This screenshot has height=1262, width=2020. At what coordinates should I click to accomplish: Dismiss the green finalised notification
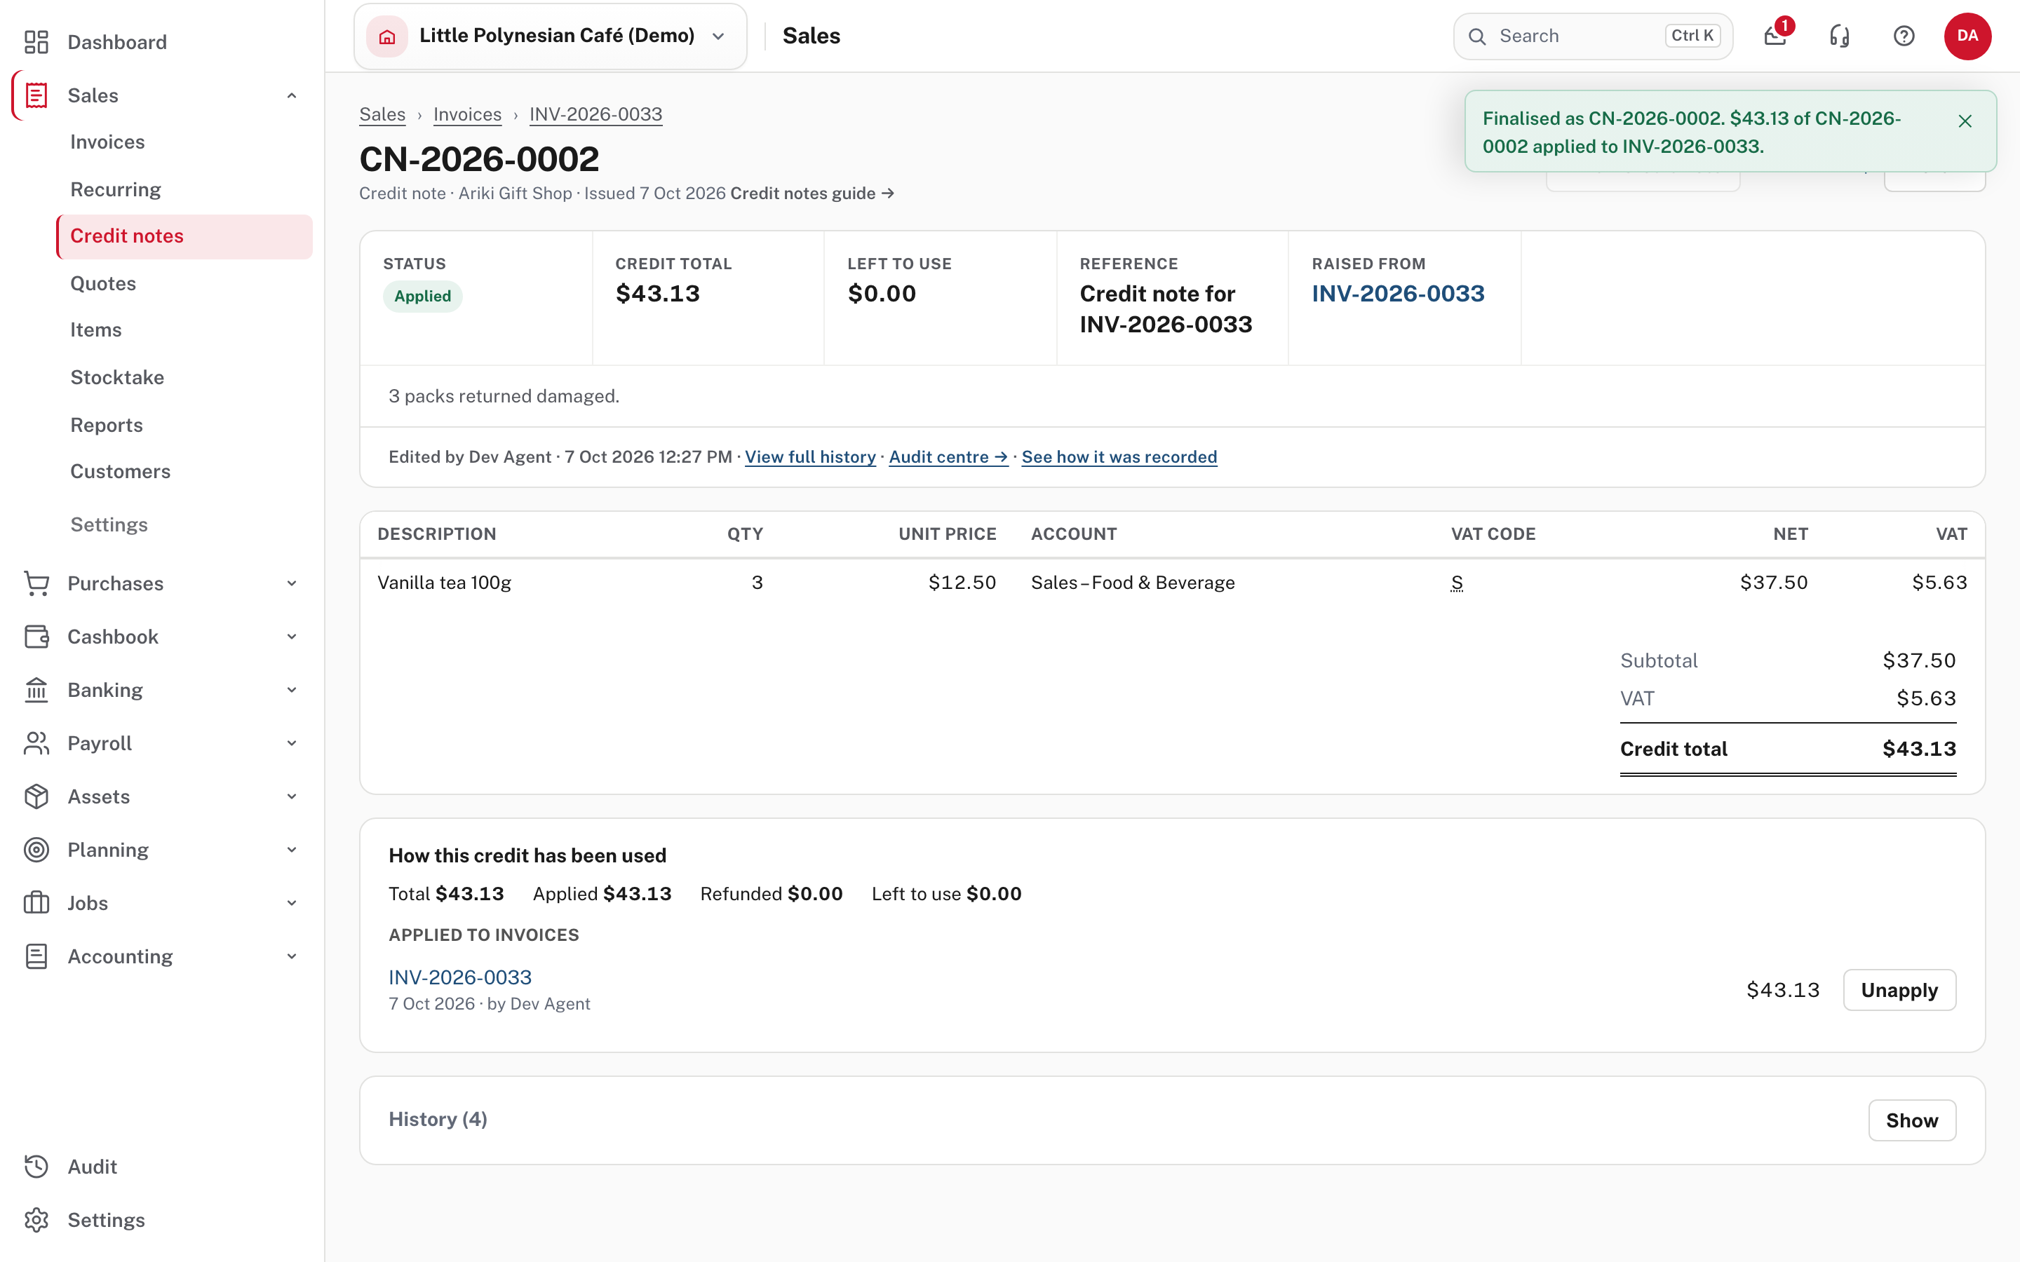point(1965,121)
